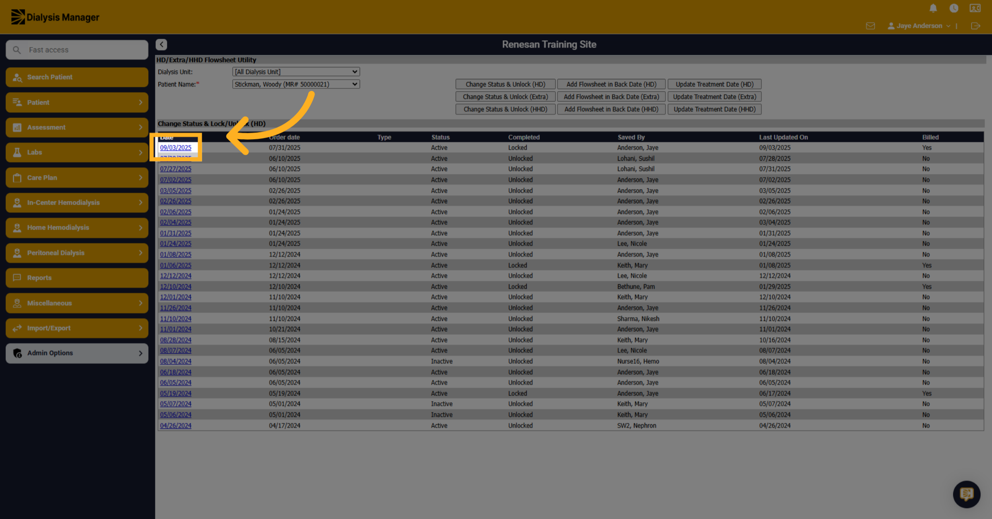This screenshot has width=992, height=519.
Task: Click the Last Updated On column header
Action: tap(783, 137)
